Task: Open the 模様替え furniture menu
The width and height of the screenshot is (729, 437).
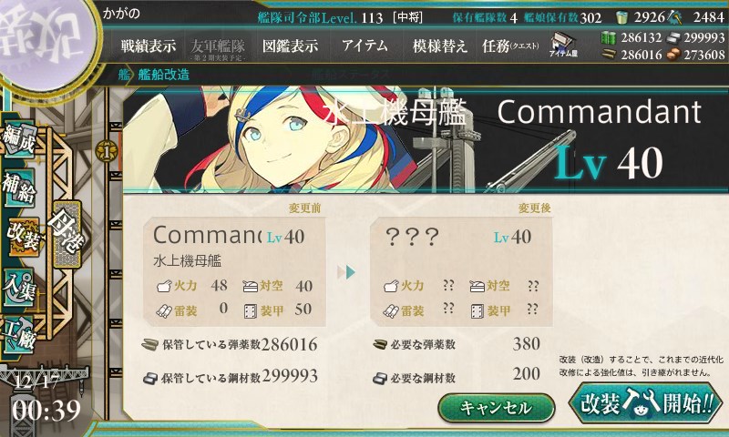Action: click(439, 46)
